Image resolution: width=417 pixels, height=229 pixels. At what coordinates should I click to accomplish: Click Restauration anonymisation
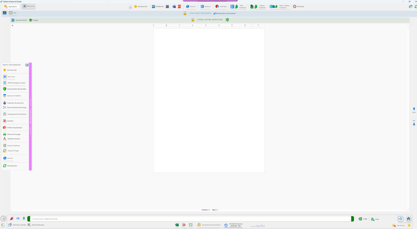click(225, 13)
